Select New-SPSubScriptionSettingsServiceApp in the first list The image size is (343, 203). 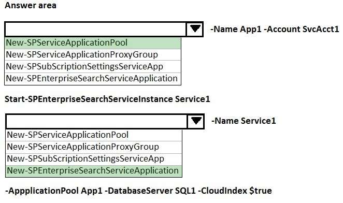(93, 66)
